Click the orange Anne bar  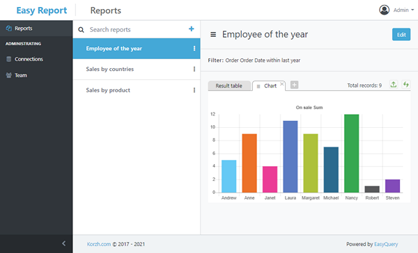(x=249, y=163)
